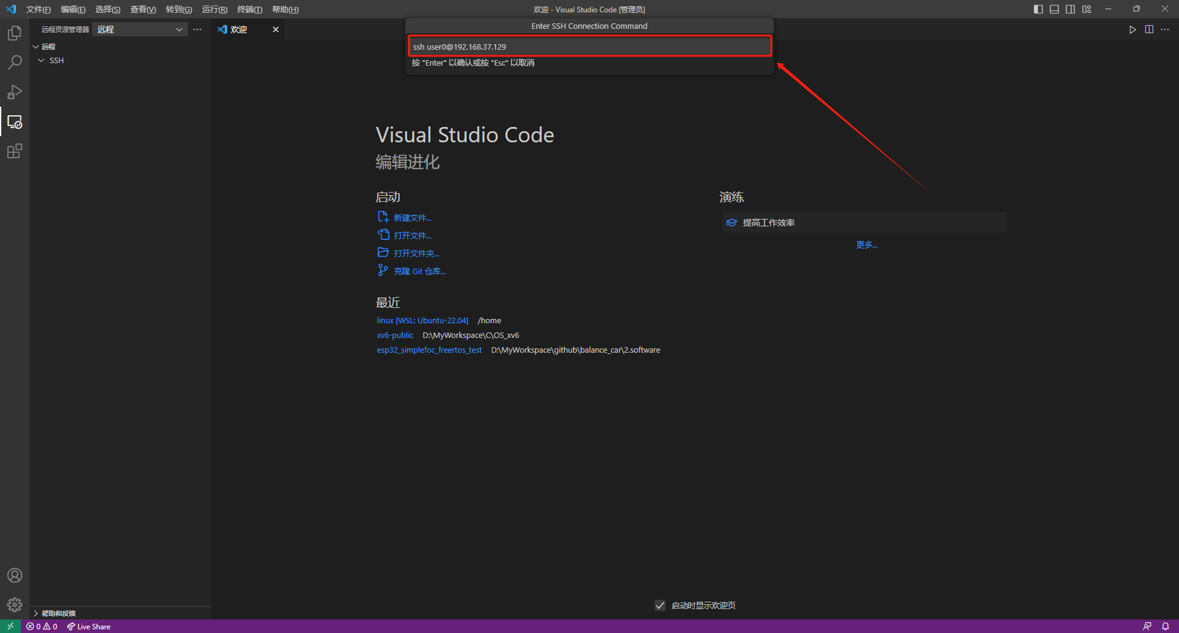Click the SSH connection command input field
This screenshot has width=1179, height=633.
click(589, 47)
